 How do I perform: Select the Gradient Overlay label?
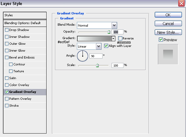[23, 92]
